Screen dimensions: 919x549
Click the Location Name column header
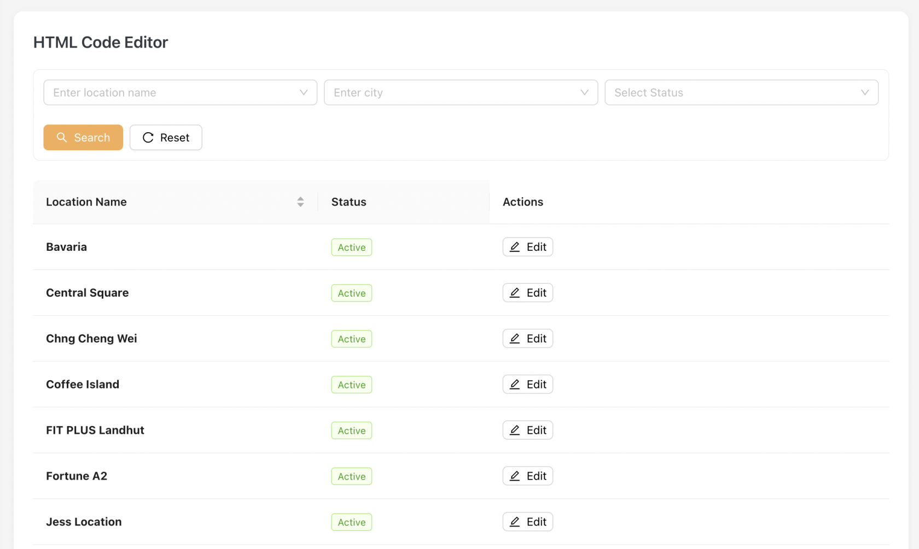click(x=175, y=202)
